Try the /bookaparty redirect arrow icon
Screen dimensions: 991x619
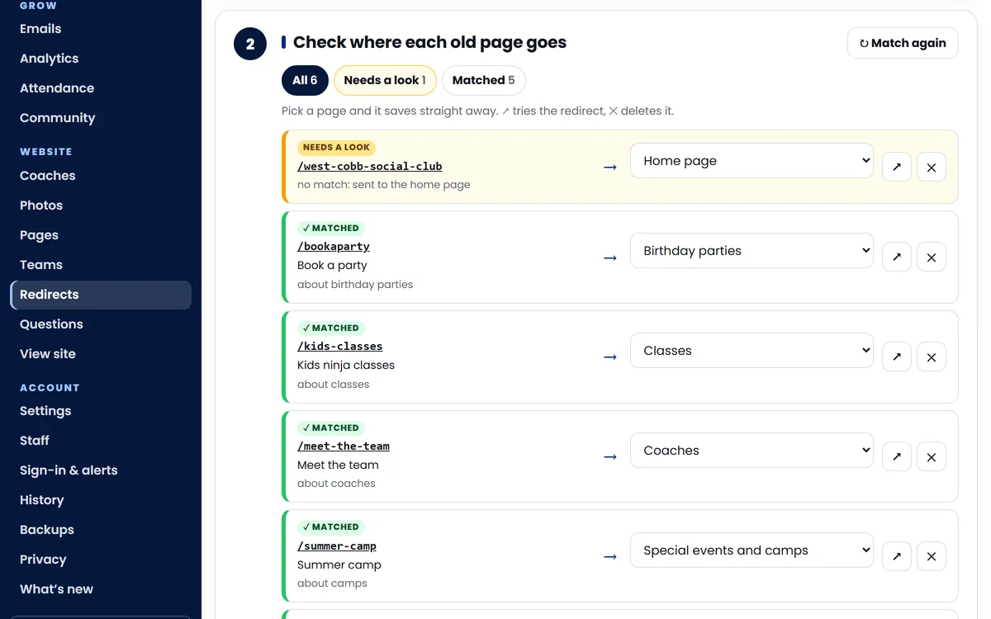click(x=897, y=257)
